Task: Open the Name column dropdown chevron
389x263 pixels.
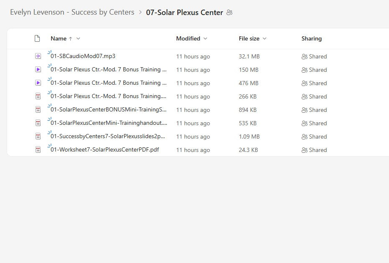Action: point(78,39)
